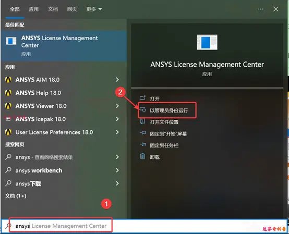Click the ANSYS AIM 18.0 app icon
Image resolution: width=289 pixels, height=234 pixels.
tap(8, 80)
